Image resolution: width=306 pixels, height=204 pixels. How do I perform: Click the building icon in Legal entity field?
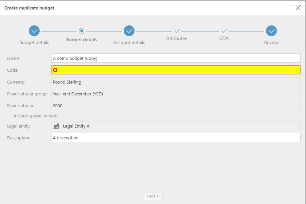(x=56, y=126)
